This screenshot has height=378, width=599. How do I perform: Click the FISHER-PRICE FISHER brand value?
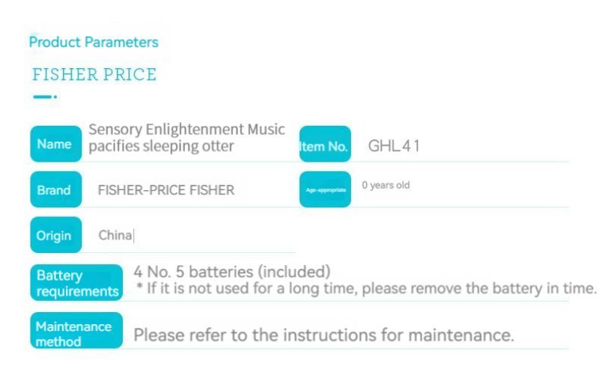(165, 190)
